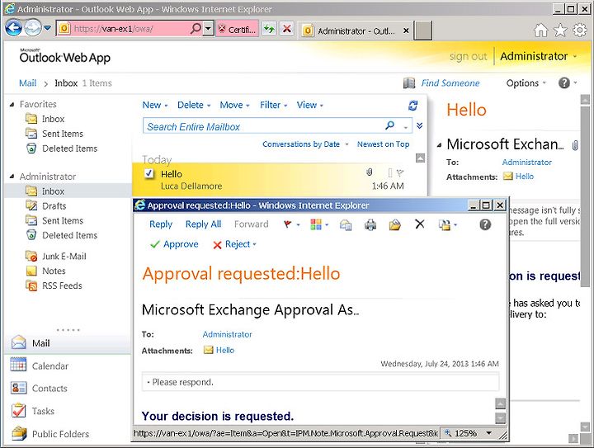
Task: Click the Categories colored squares icon
Action: [x=316, y=224]
